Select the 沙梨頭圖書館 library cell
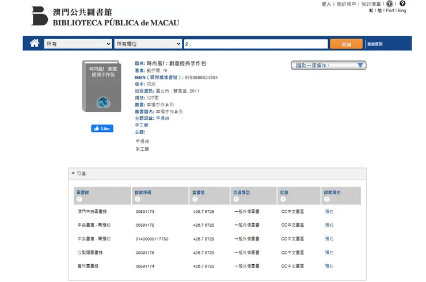 (x=90, y=253)
